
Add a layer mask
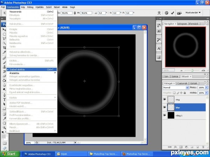point(181,147)
